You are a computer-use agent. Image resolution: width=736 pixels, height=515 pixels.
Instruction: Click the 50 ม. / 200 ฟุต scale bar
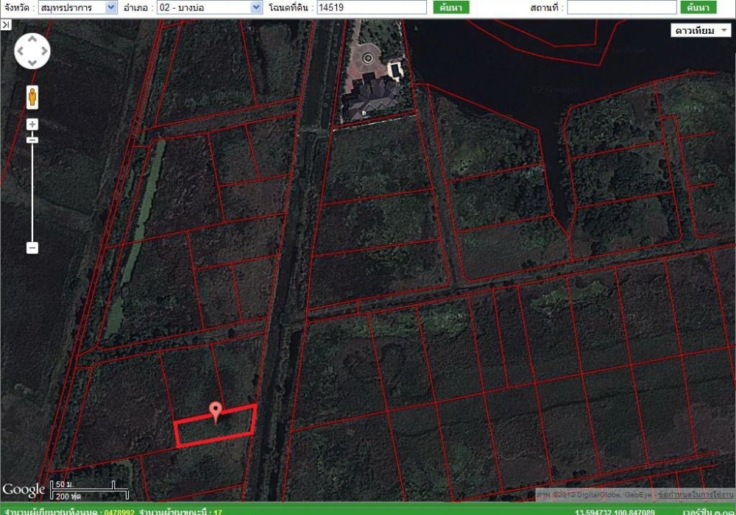89,490
